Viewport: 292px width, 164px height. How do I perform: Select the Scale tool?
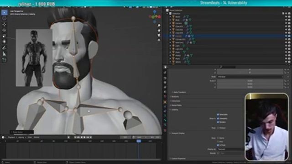[4, 36]
